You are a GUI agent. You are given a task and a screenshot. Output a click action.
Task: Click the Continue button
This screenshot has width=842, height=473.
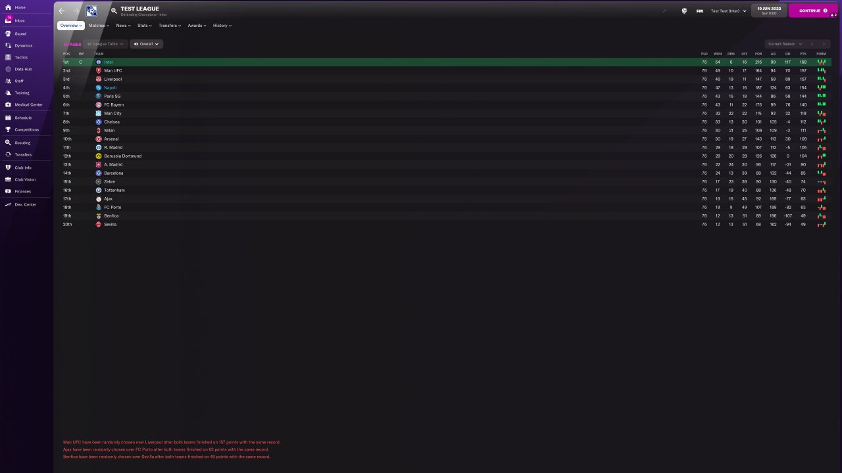click(x=813, y=11)
